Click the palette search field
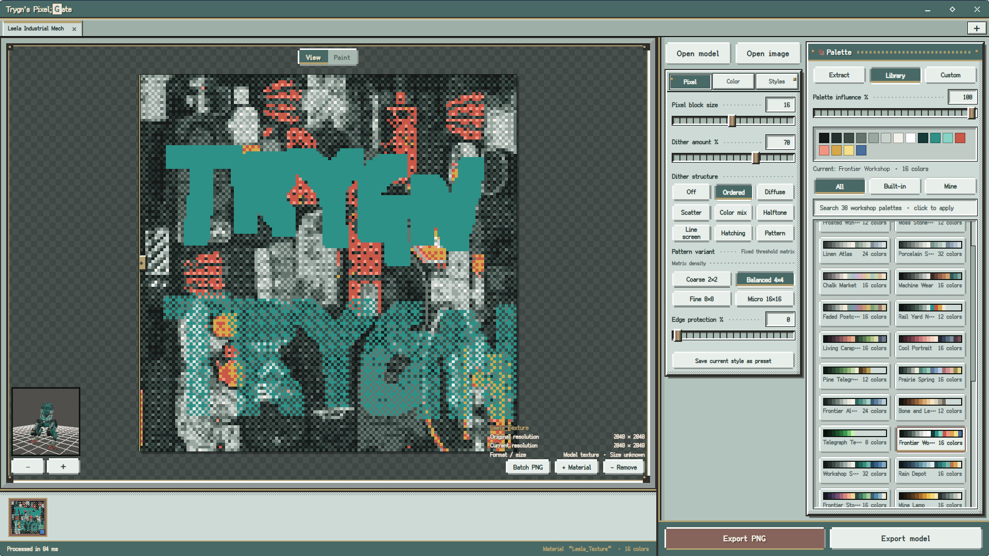The image size is (989, 556). coord(895,208)
